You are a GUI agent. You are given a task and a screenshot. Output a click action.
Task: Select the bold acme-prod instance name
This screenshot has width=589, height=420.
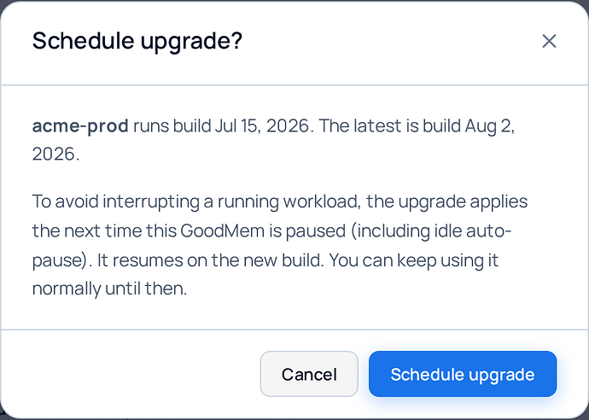pos(80,125)
